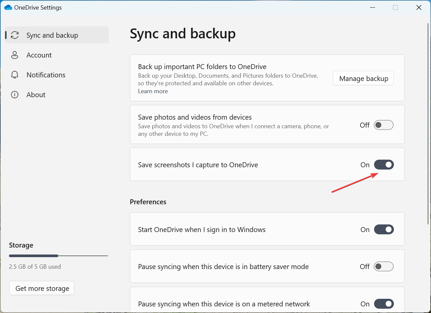431x313 pixels.
Task: Switch to the Notifications section
Action: (x=57, y=75)
